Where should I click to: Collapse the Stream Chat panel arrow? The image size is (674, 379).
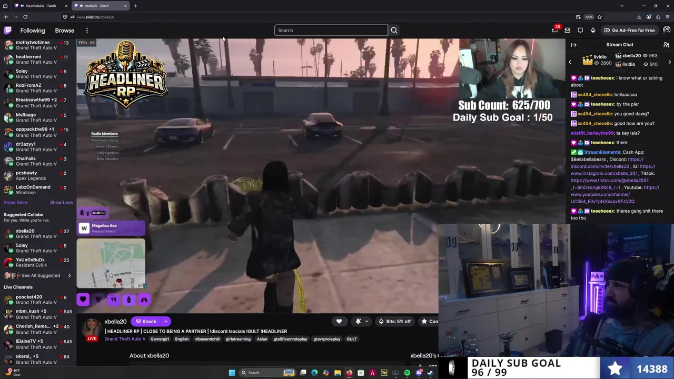click(574, 45)
